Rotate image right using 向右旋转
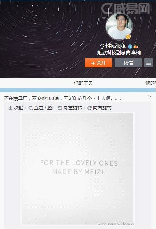Image resolution: width=156 pixels, height=229 pixels. pos(99,108)
